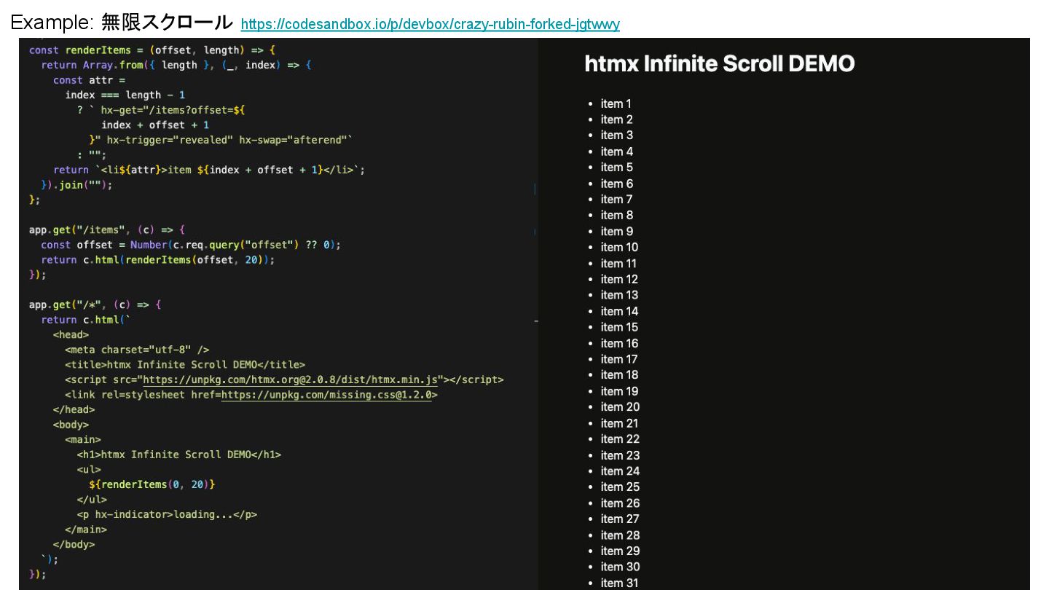Image resolution: width=1049 pixels, height=590 pixels.
Task: Click list entry 'item 25'
Action: tap(620, 487)
